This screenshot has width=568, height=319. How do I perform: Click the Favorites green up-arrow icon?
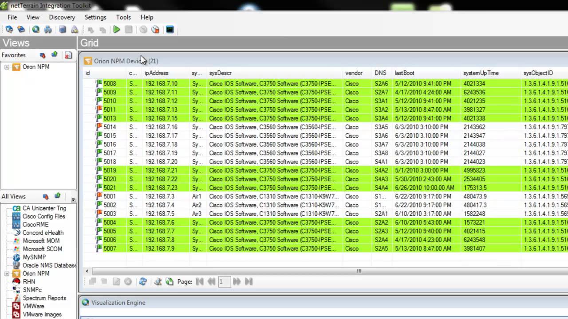54,55
